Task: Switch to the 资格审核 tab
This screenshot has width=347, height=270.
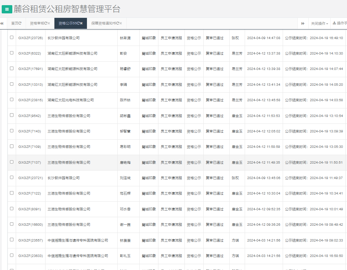Action: 37,23
